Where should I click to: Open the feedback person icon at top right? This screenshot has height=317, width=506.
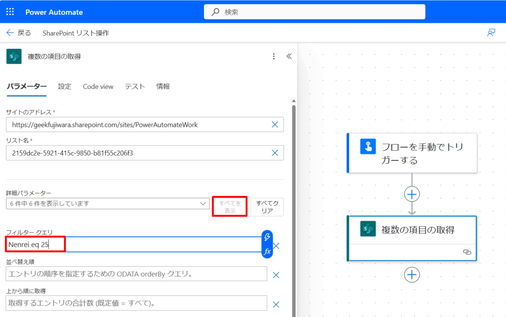point(491,33)
